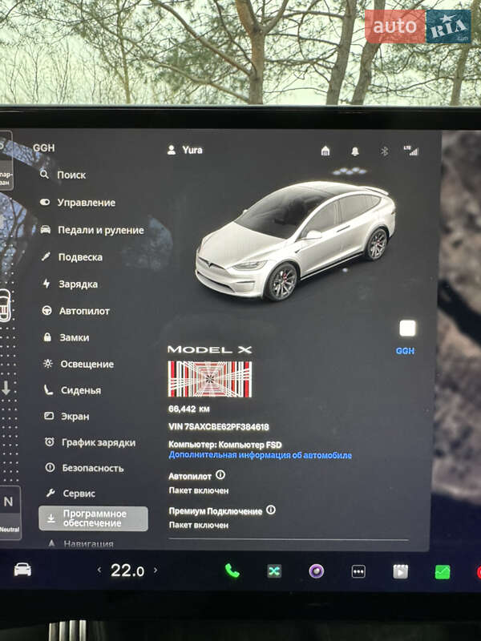Tap the 22.0 temperature setting
Screen dimensions: 481x641
coord(127,570)
